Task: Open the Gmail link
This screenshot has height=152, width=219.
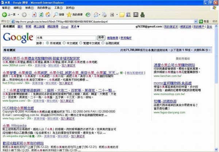Action: [65, 27]
